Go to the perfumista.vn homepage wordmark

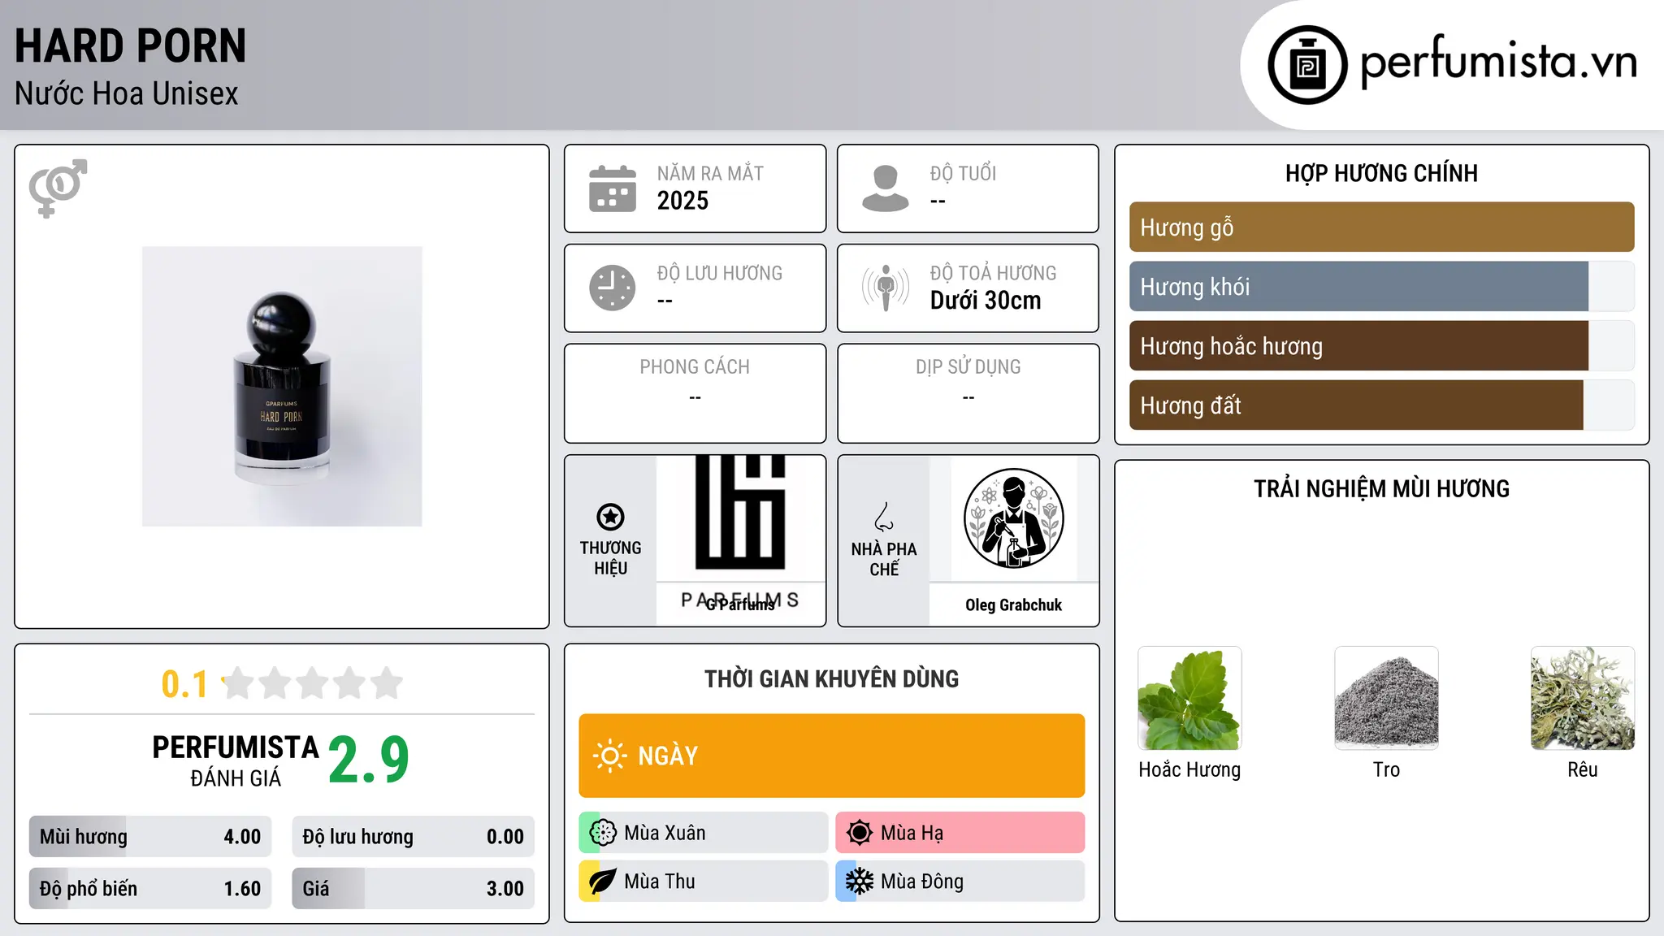tap(1499, 62)
